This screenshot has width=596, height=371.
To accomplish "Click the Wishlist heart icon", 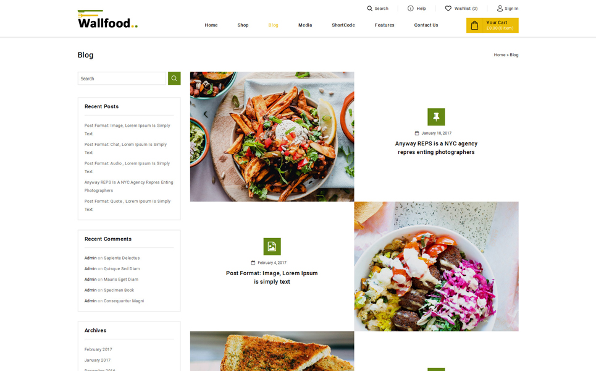I will (x=448, y=9).
